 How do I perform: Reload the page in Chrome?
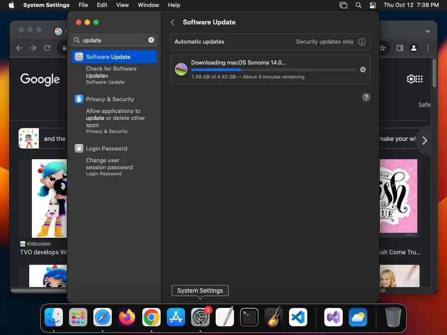(x=47, y=48)
